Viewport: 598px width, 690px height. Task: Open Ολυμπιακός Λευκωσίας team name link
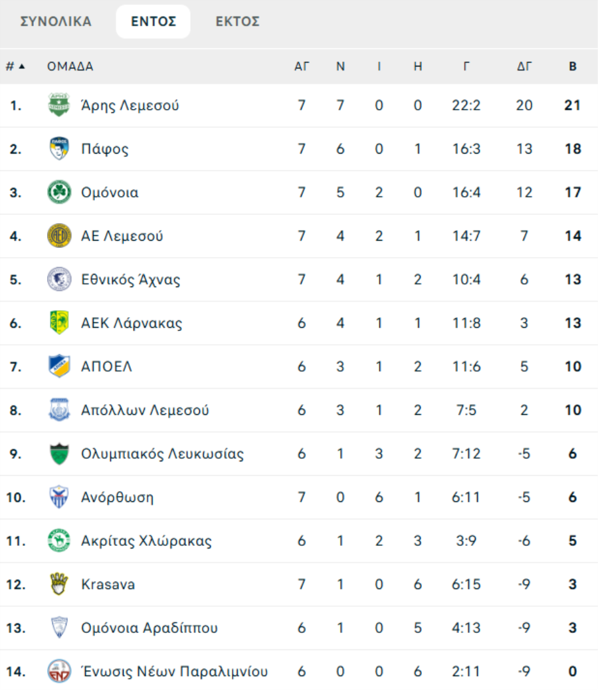(x=162, y=454)
